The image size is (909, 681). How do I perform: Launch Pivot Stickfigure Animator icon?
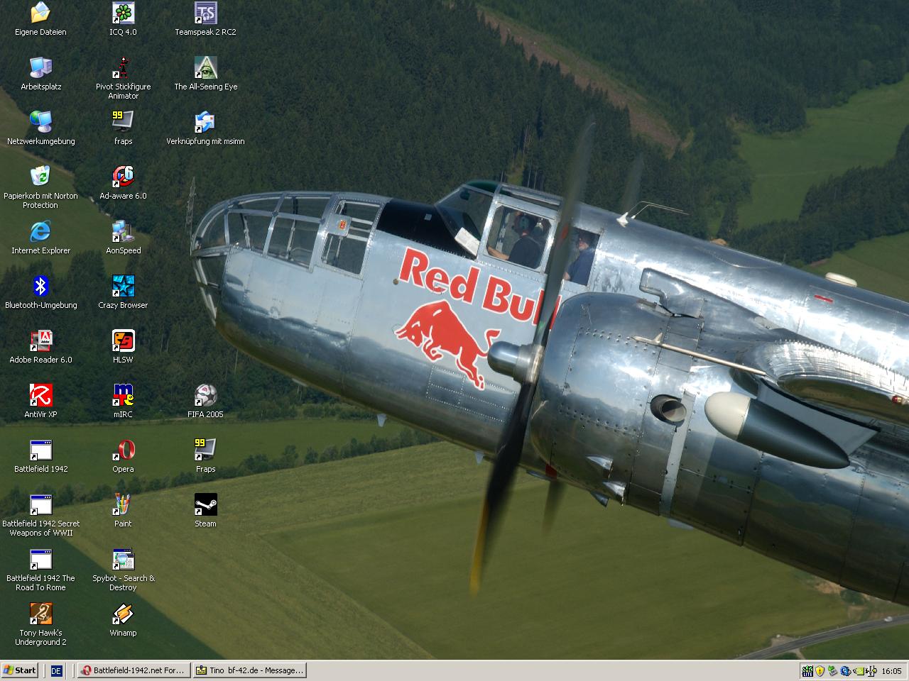coord(123,78)
